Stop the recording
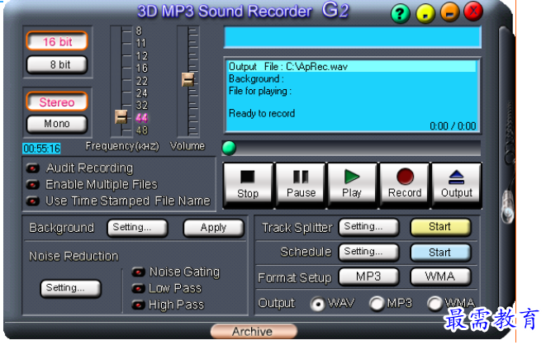Image resolution: width=546 pixels, height=345 pixels. click(x=248, y=184)
